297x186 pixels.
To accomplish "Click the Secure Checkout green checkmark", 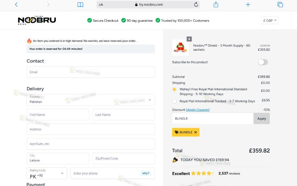I will tap(89, 20).
